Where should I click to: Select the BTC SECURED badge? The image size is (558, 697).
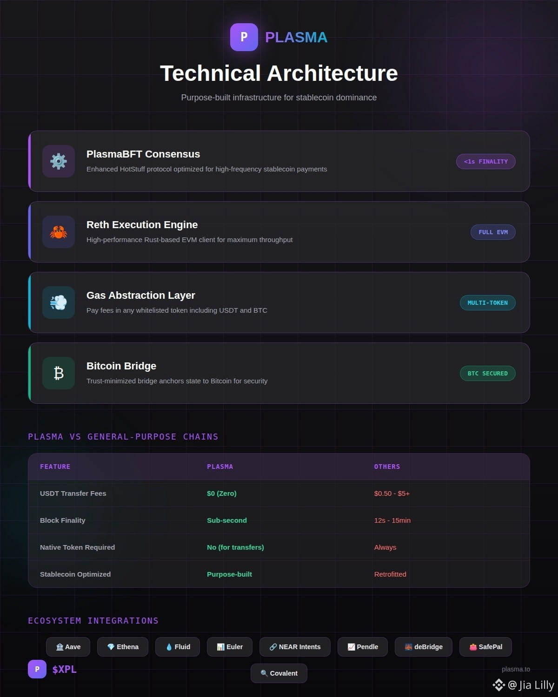coord(487,373)
